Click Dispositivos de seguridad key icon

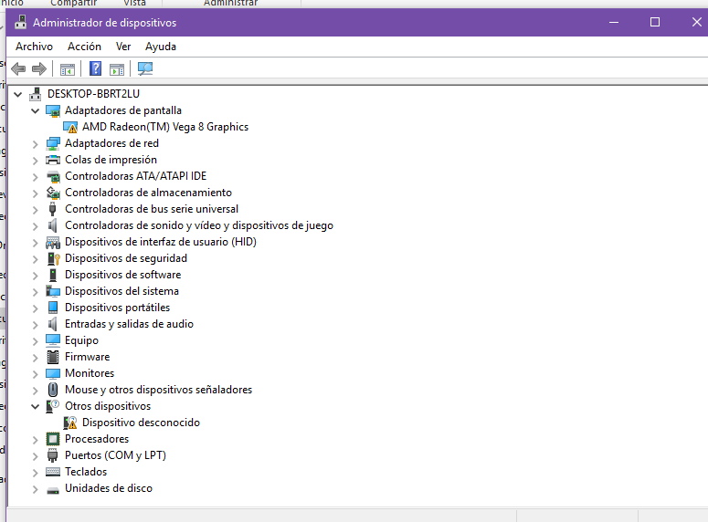[x=53, y=258]
